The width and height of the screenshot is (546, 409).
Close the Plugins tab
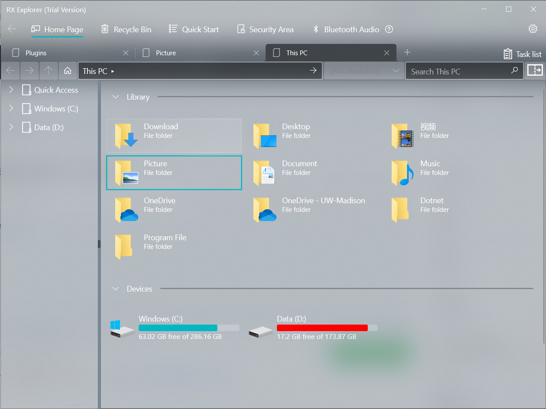[x=126, y=53]
